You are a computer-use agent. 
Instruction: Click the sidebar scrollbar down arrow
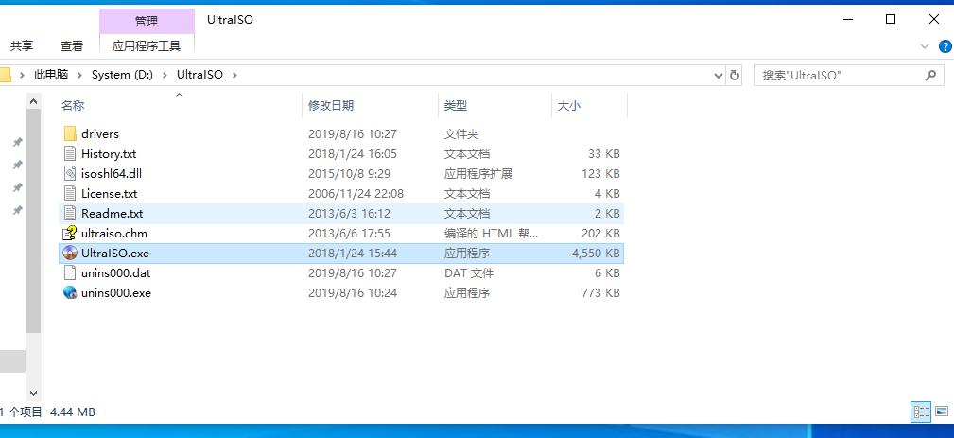(x=33, y=394)
